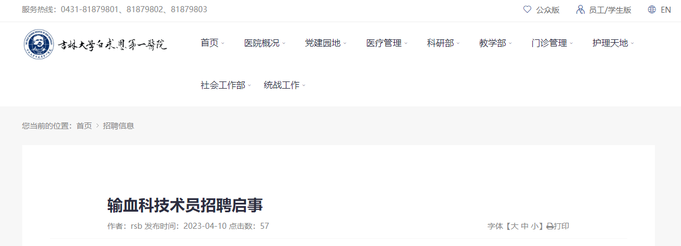
Task: Switch language with the EN link
Action: 666,9
